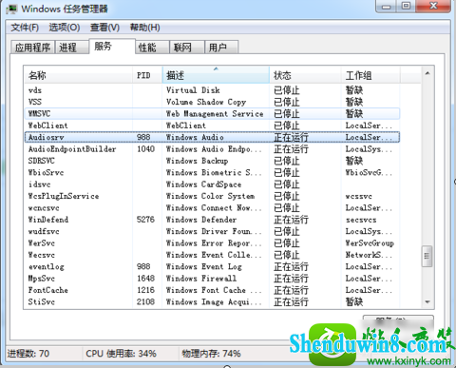
Task: Click PID 1648 cell
Action: pos(145,279)
